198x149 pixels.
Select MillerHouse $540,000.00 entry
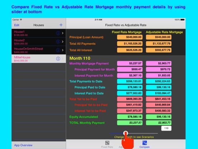coord(39,59)
